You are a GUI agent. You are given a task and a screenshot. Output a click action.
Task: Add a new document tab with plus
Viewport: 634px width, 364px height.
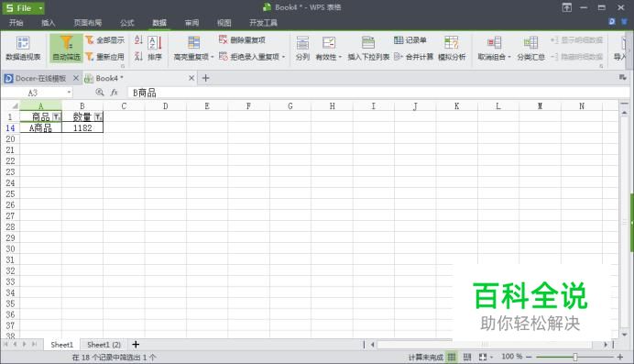point(205,78)
